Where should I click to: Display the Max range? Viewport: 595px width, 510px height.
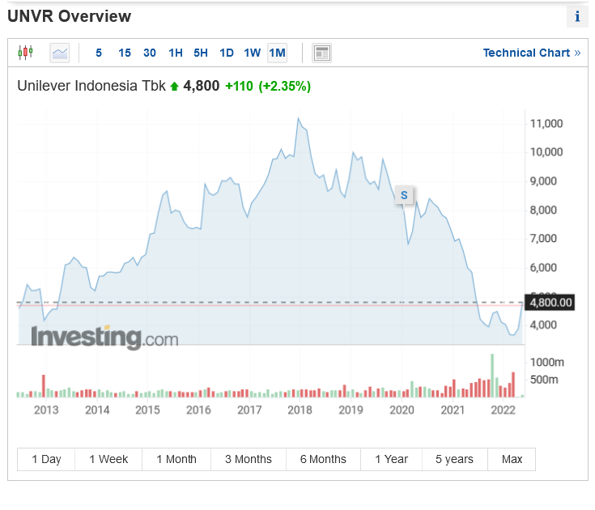[512, 459]
